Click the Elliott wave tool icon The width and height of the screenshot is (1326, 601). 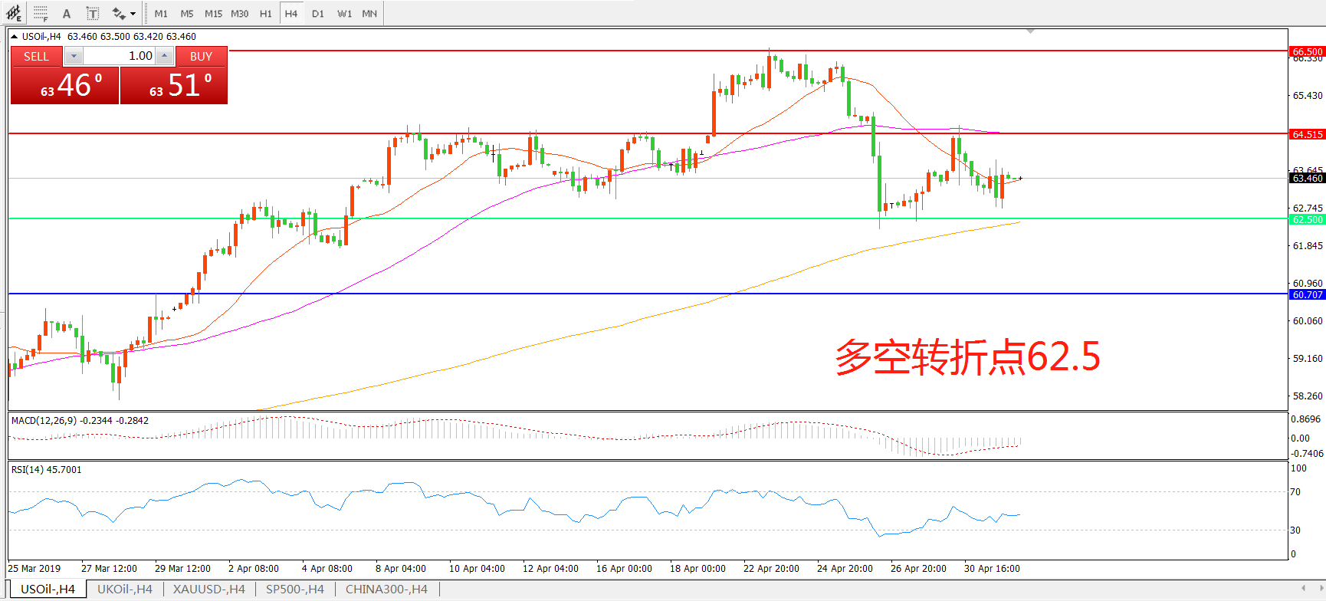(14, 13)
